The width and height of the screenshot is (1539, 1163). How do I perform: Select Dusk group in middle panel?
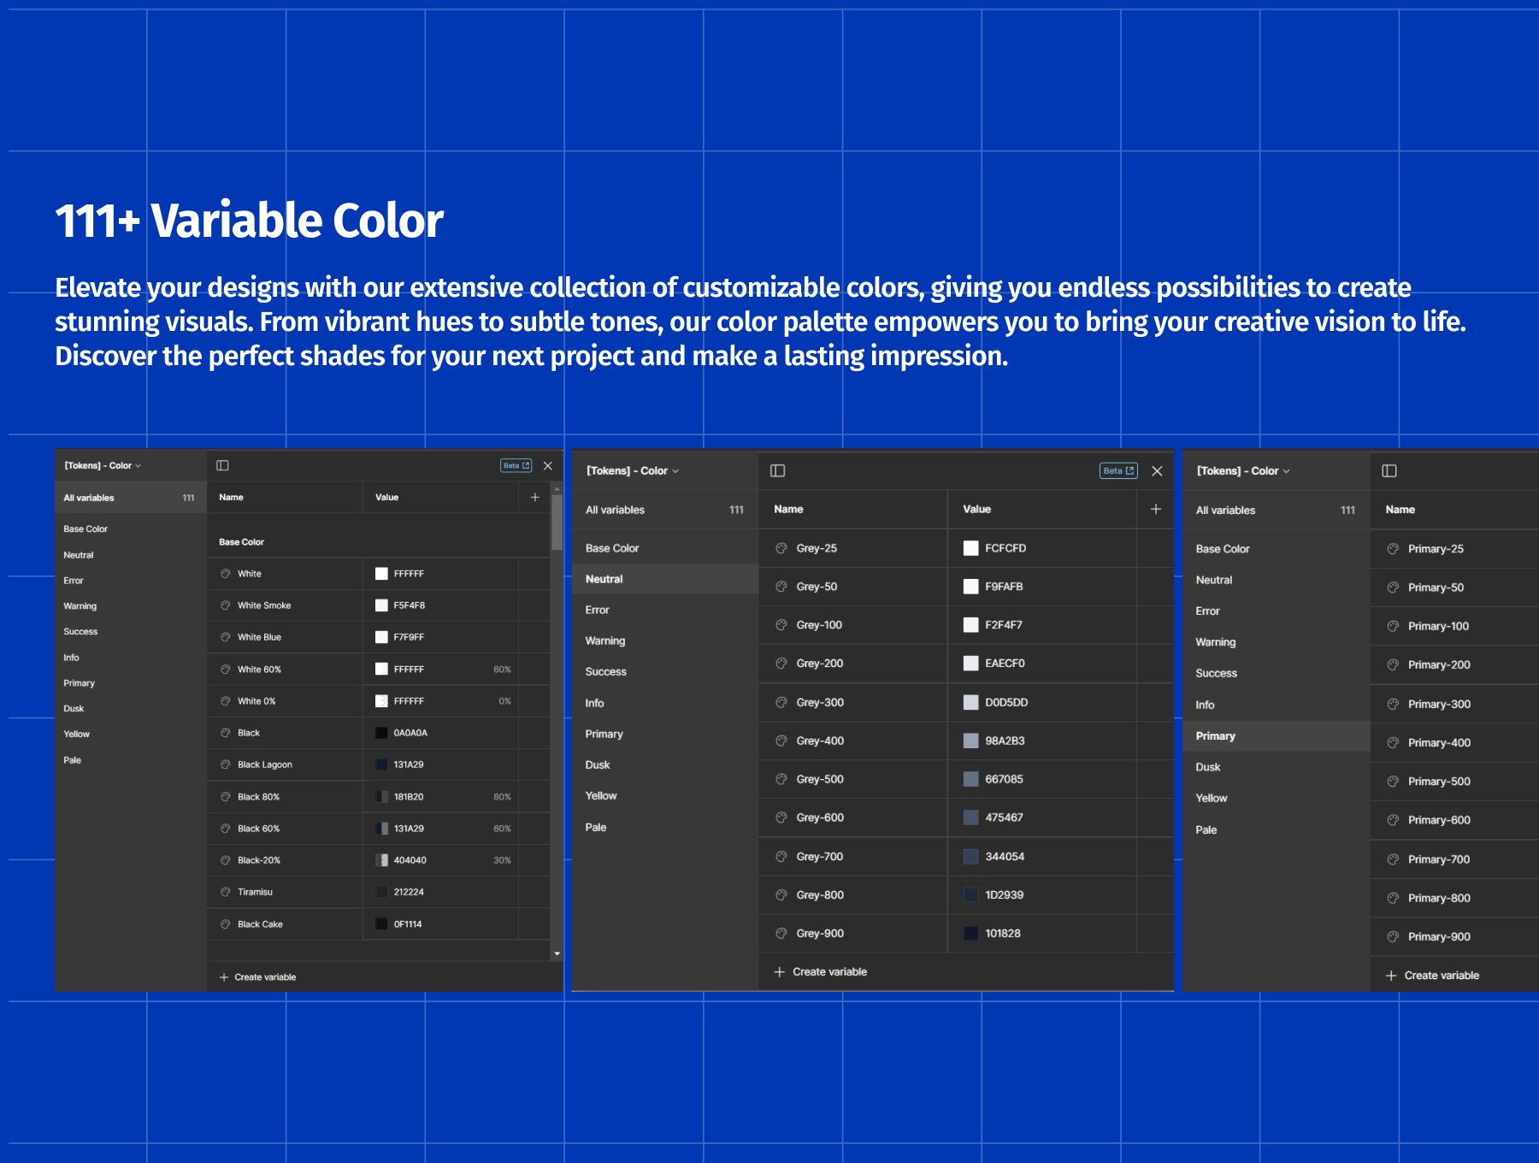click(x=598, y=765)
